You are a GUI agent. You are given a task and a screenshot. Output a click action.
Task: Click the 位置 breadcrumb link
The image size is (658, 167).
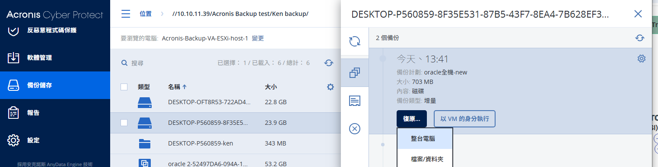(146, 14)
